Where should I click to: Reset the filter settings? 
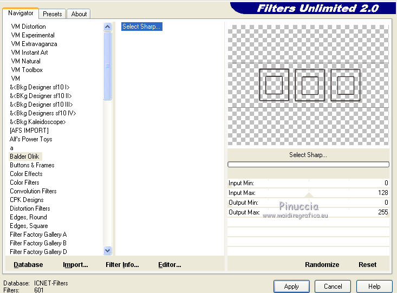click(x=367, y=265)
